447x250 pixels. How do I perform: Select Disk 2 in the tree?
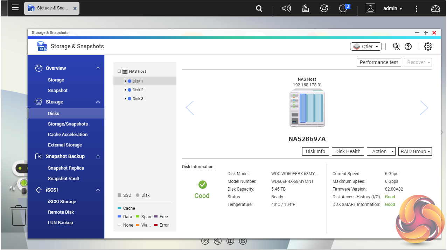[x=138, y=90]
